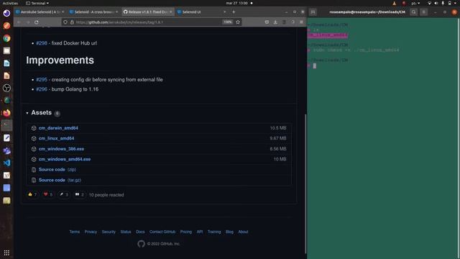Viewport: 460px width, 259px height.
Task: Open the Firefox hamburger menu
Action: point(301,22)
